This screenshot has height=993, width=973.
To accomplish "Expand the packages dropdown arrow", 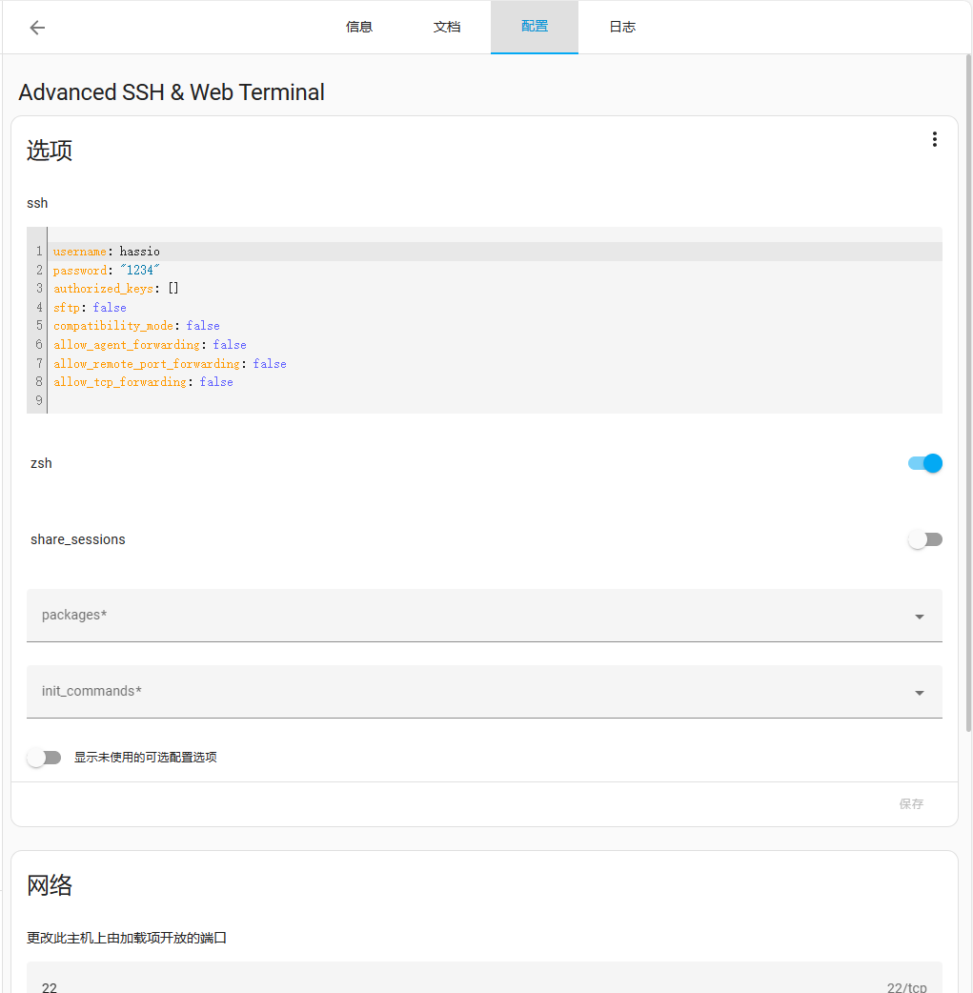I will coord(919,617).
